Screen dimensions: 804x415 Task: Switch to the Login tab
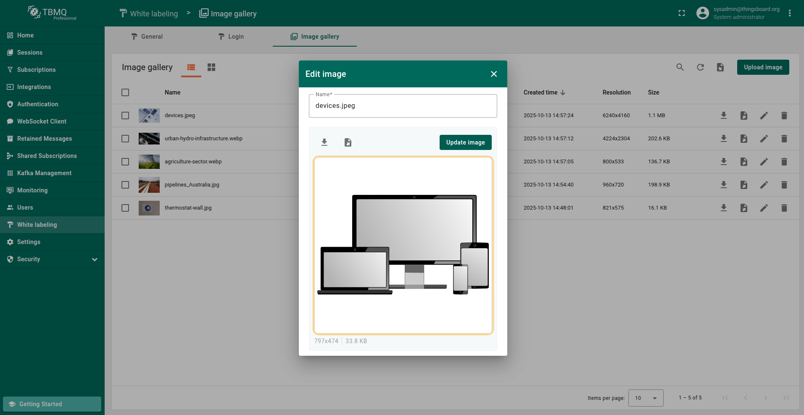pos(231,37)
